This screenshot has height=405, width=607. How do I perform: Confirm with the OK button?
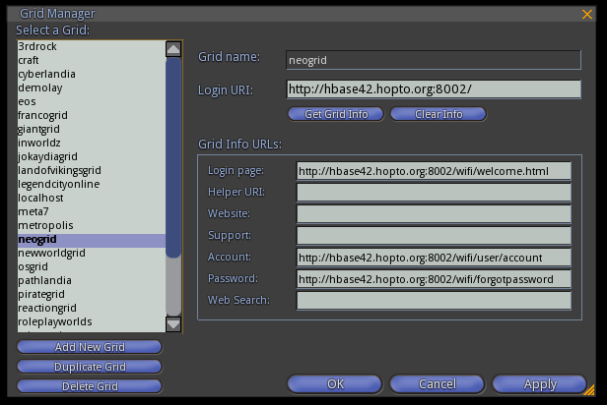(x=335, y=383)
